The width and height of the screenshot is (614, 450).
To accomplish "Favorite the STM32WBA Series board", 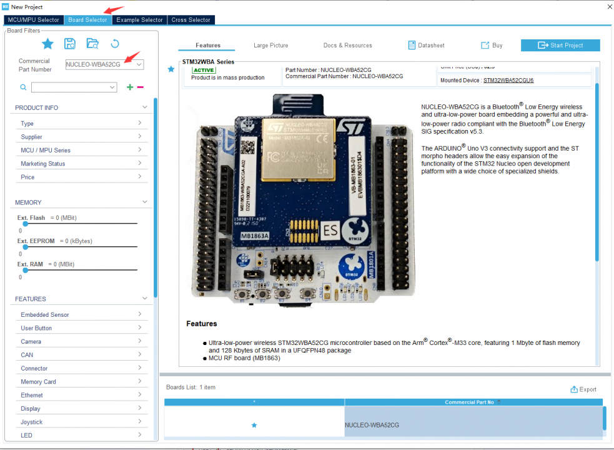I will coord(171,69).
